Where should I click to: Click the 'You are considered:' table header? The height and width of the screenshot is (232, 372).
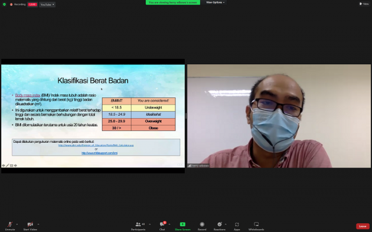click(154, 100)
